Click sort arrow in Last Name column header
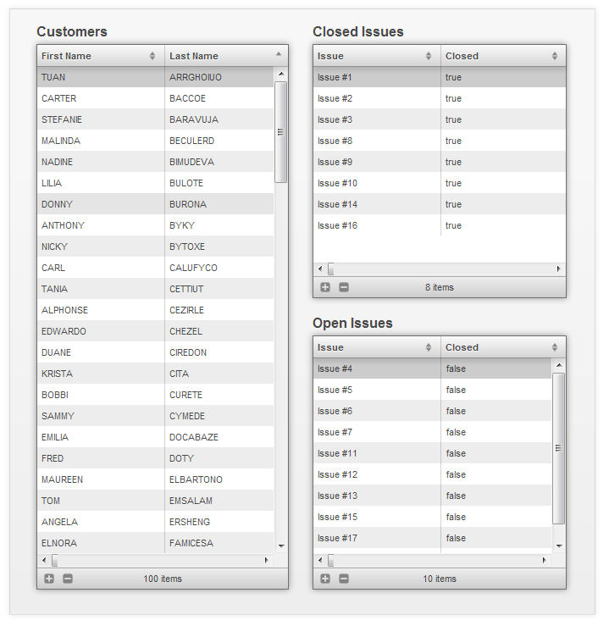The image size is (609, 626). coord(279,54)
